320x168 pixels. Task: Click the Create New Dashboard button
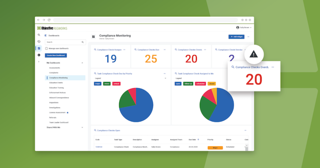(55, 55)
